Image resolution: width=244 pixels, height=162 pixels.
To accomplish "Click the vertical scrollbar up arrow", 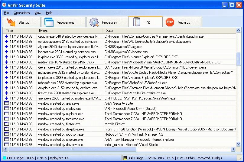I will coord(238,30).
